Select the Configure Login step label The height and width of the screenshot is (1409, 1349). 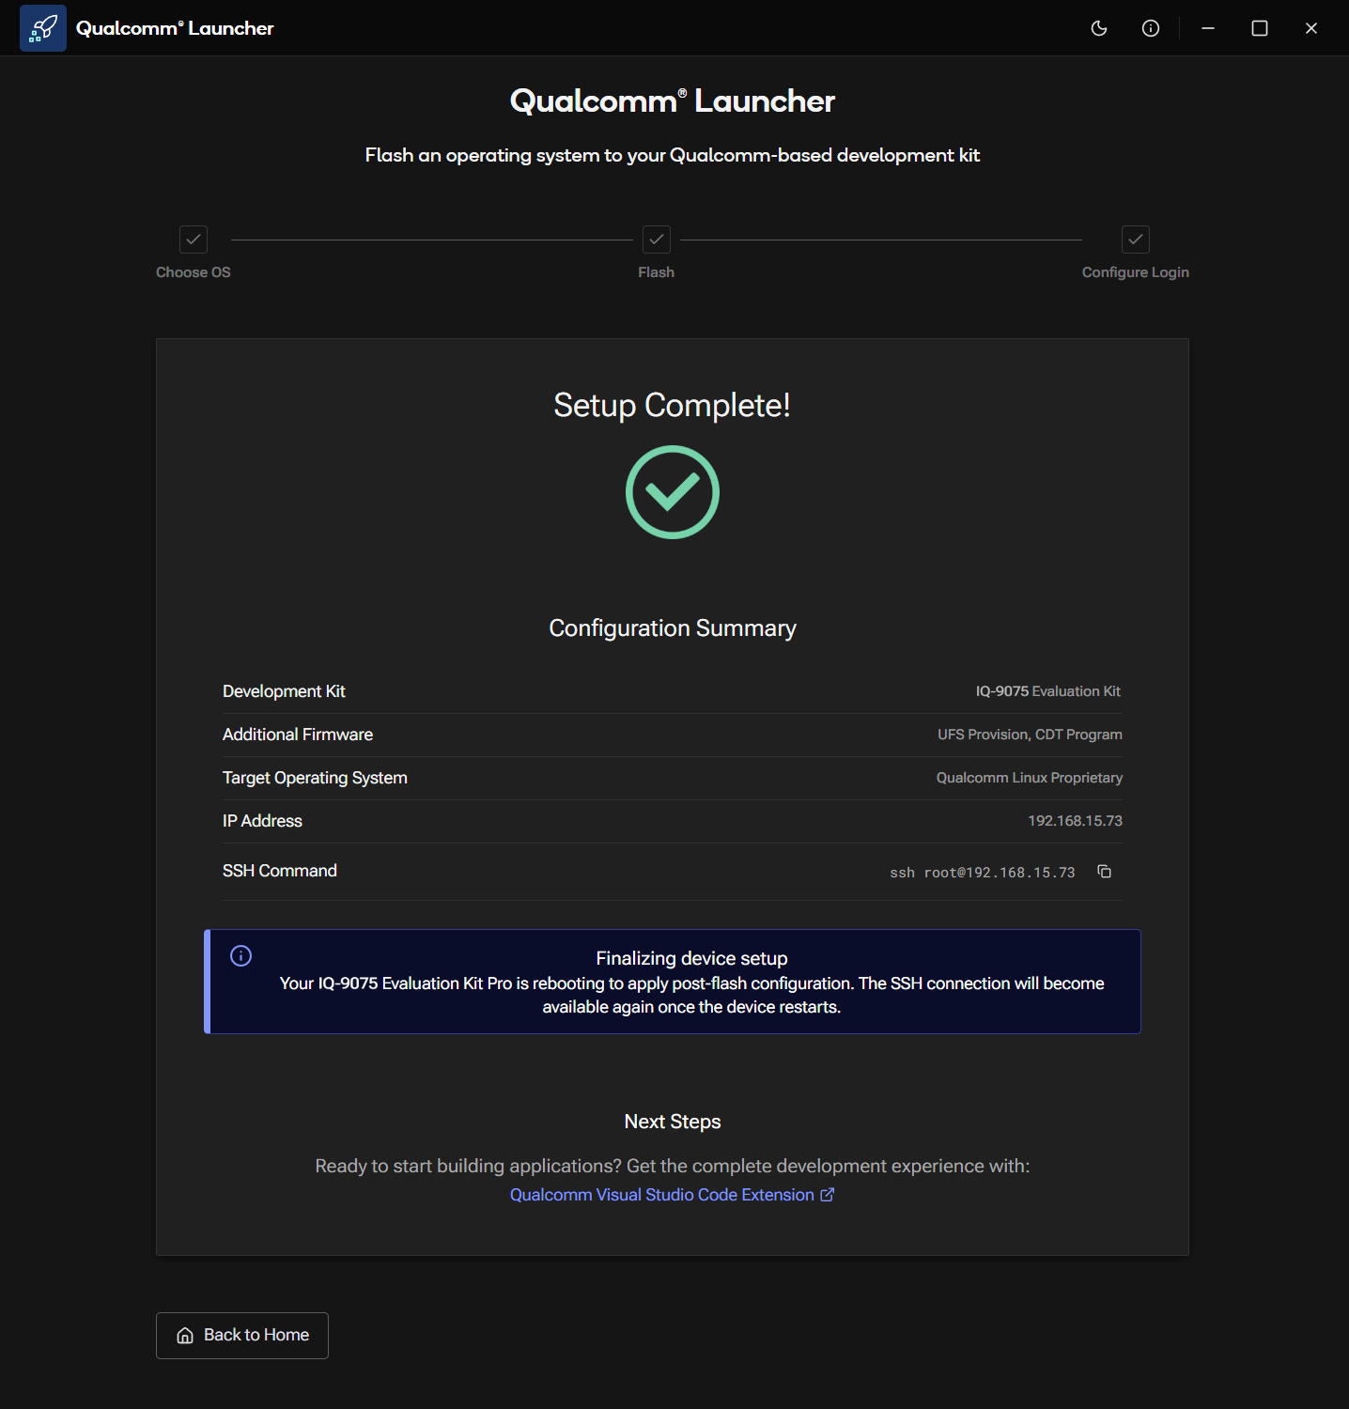click(1136, 272)
